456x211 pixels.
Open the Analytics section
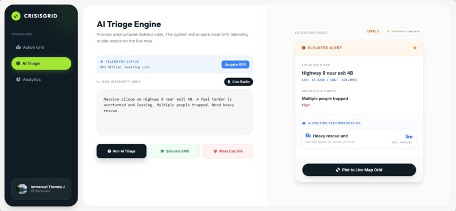[41, 79]
